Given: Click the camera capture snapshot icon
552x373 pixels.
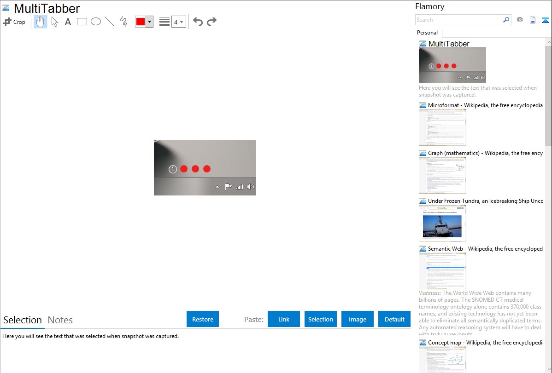Looking at the screenshot, I should point(520,20).
